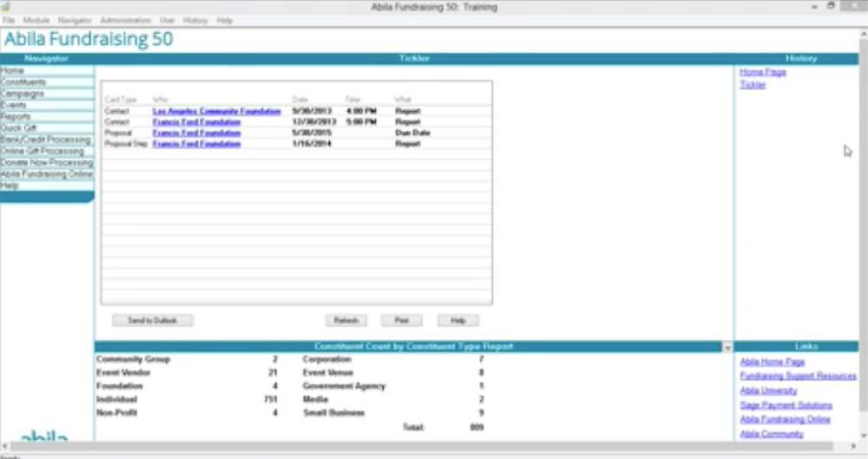Click the 5/30/2015 date cell
Viewport: 868px width, 459px height.
312,133
